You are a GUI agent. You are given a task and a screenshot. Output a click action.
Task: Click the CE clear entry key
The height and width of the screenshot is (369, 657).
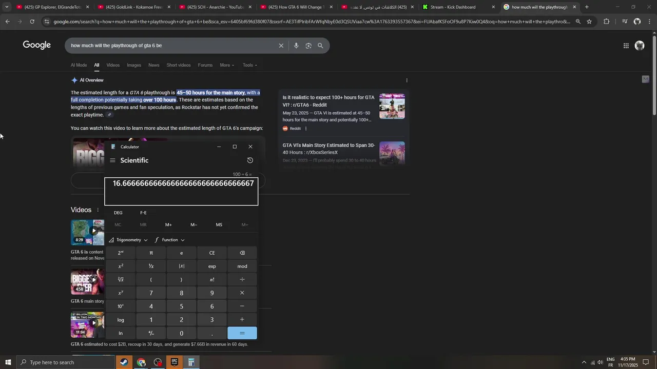click(212, 253)
